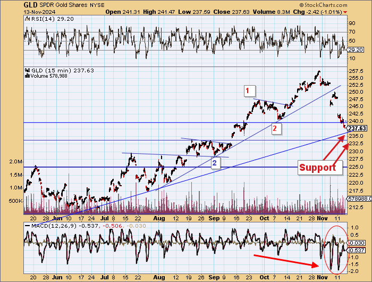Click 227.5 on the price axis
This screenshot has height=282, width=372.
(x=356, y=159)
